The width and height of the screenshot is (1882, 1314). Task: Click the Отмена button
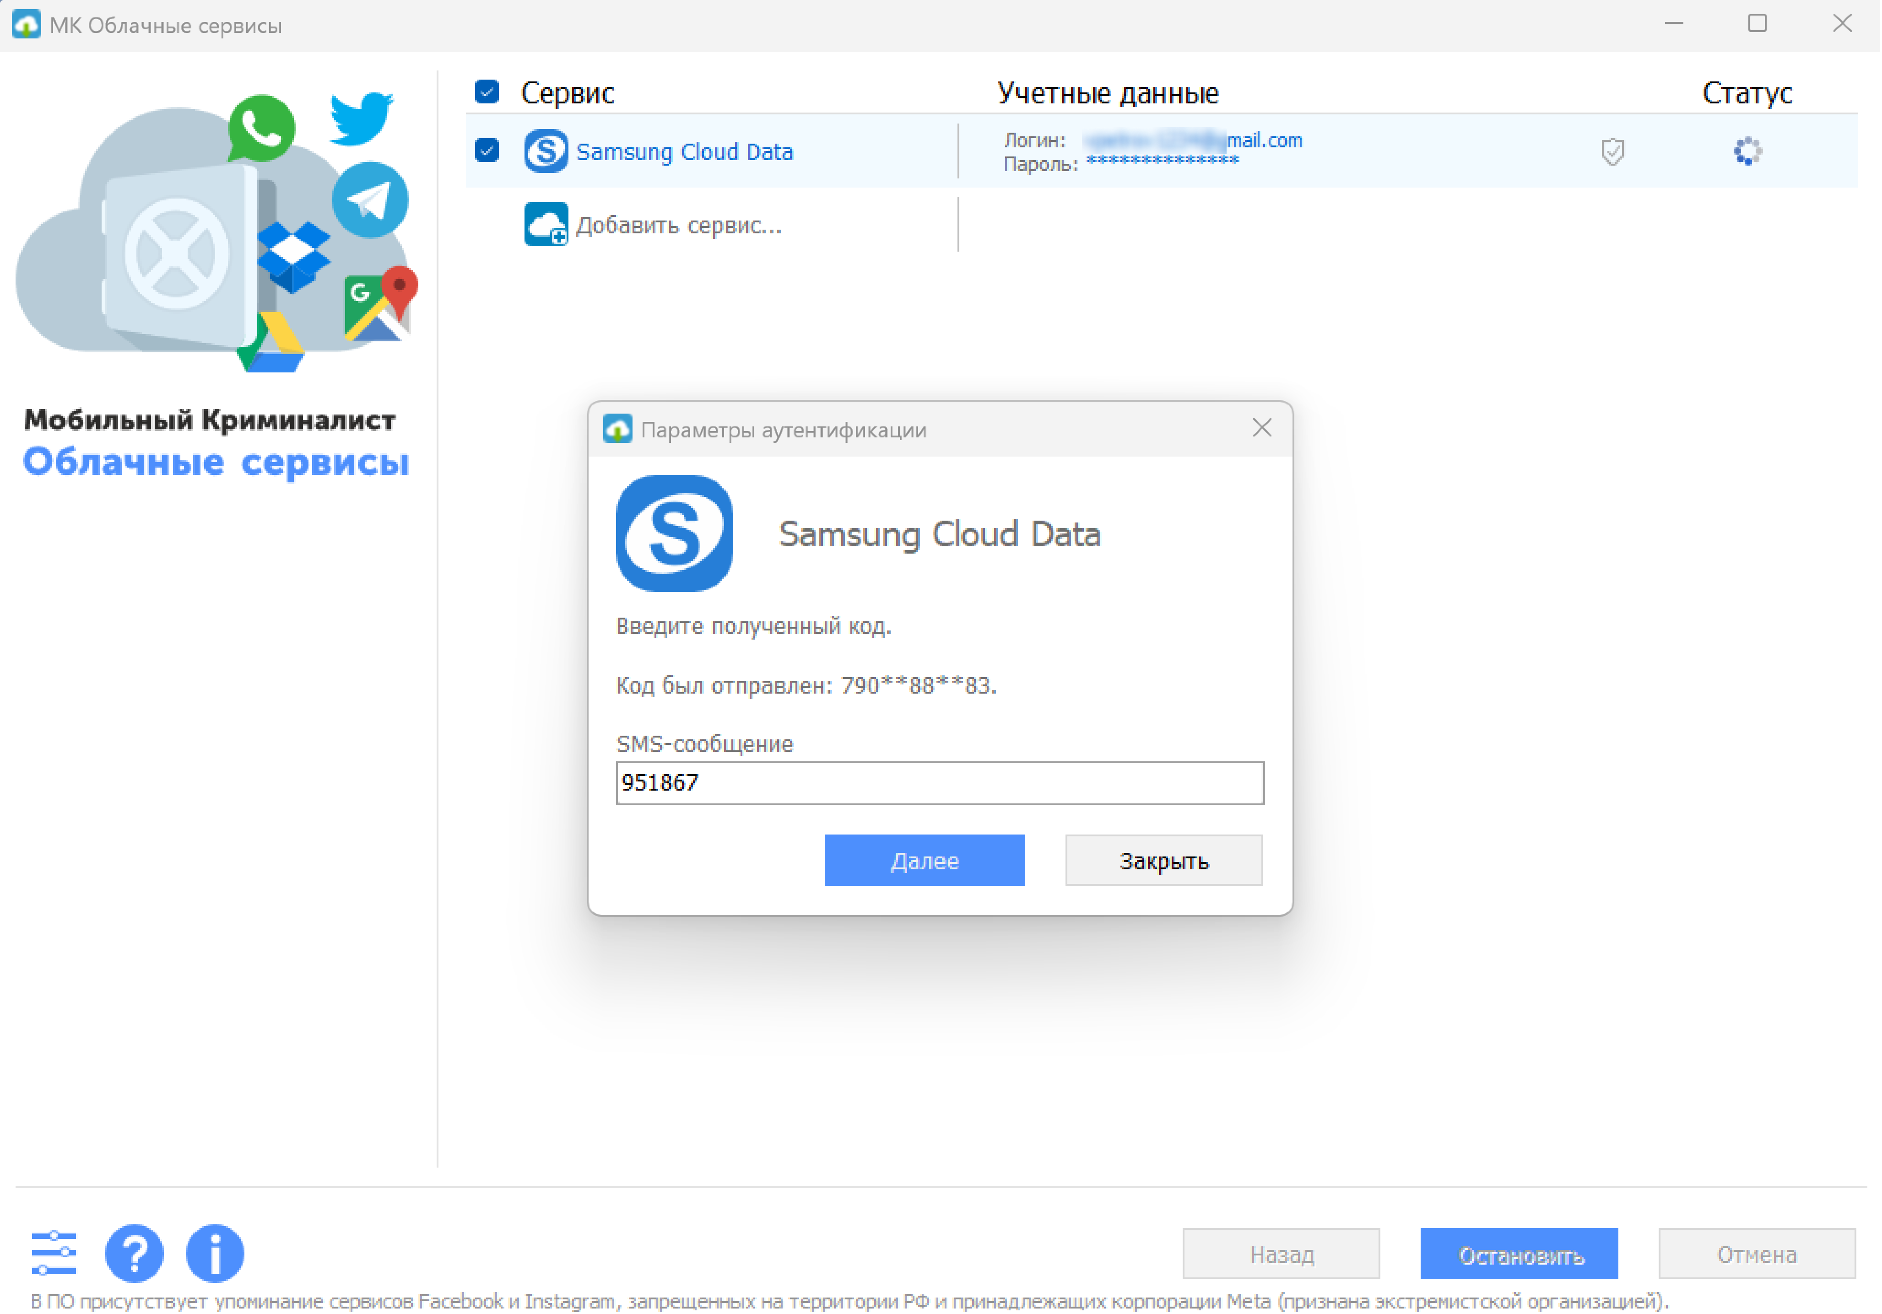click(x=1757, y=1254)
